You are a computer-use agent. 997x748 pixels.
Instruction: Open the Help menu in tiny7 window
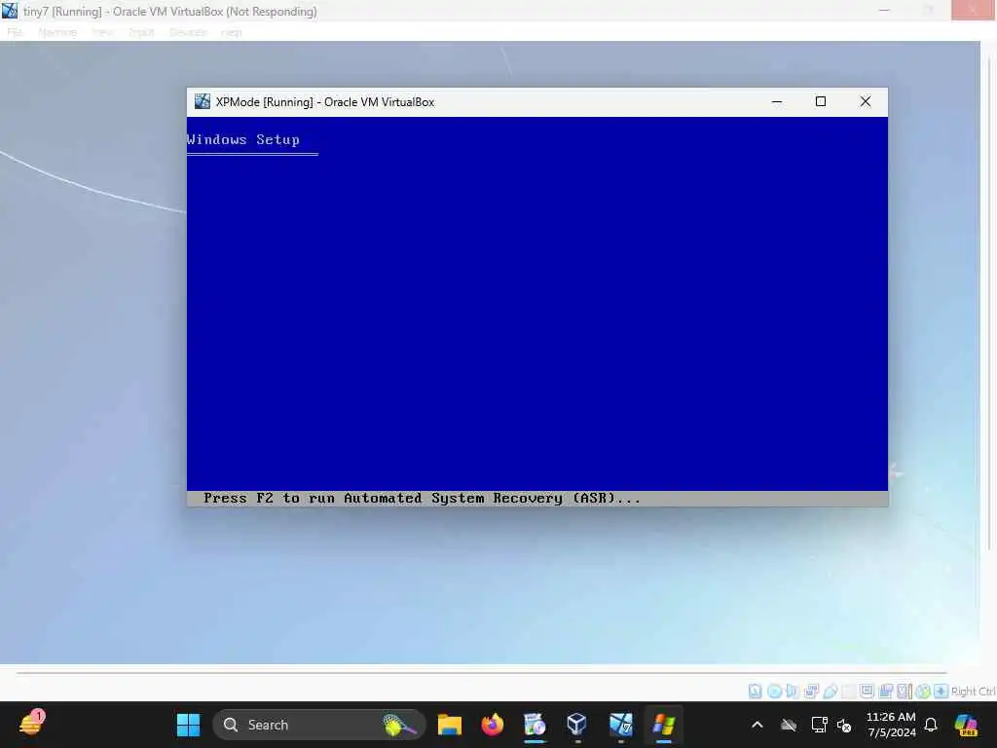pos(232,32)
